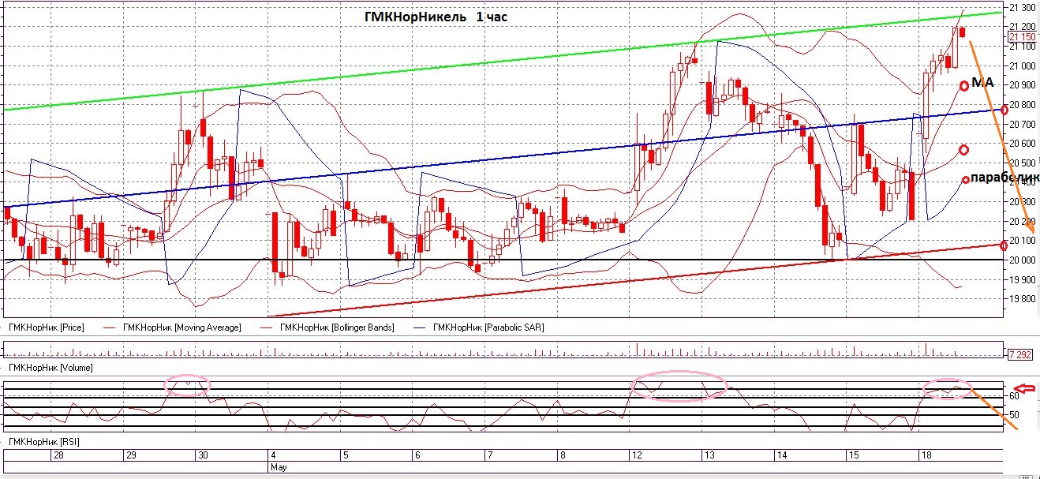Click the 21 000 price axis label
The height and width of the screenshot is (479, 1040).
(1023, 66)
